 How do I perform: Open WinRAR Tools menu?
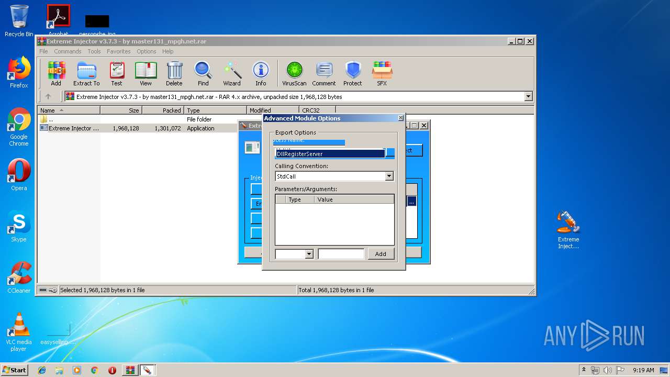94,51
